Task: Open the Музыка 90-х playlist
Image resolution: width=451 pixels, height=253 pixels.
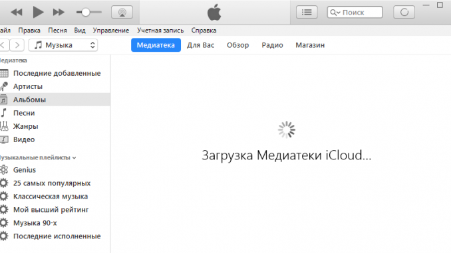Action: tap(55, 222)
